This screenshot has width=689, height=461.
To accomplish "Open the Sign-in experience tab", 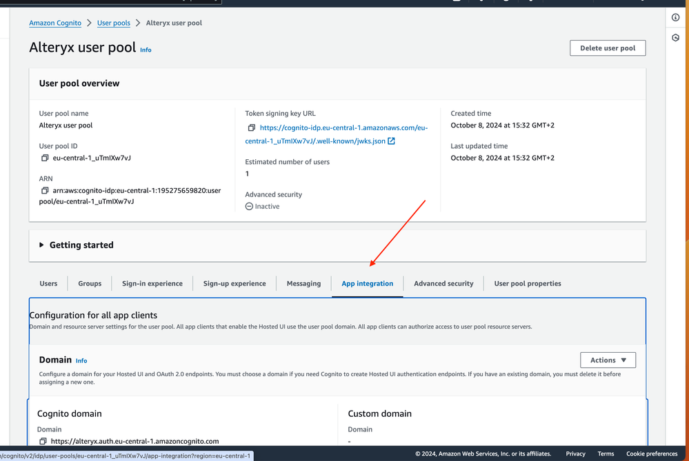I will [152, 284].
